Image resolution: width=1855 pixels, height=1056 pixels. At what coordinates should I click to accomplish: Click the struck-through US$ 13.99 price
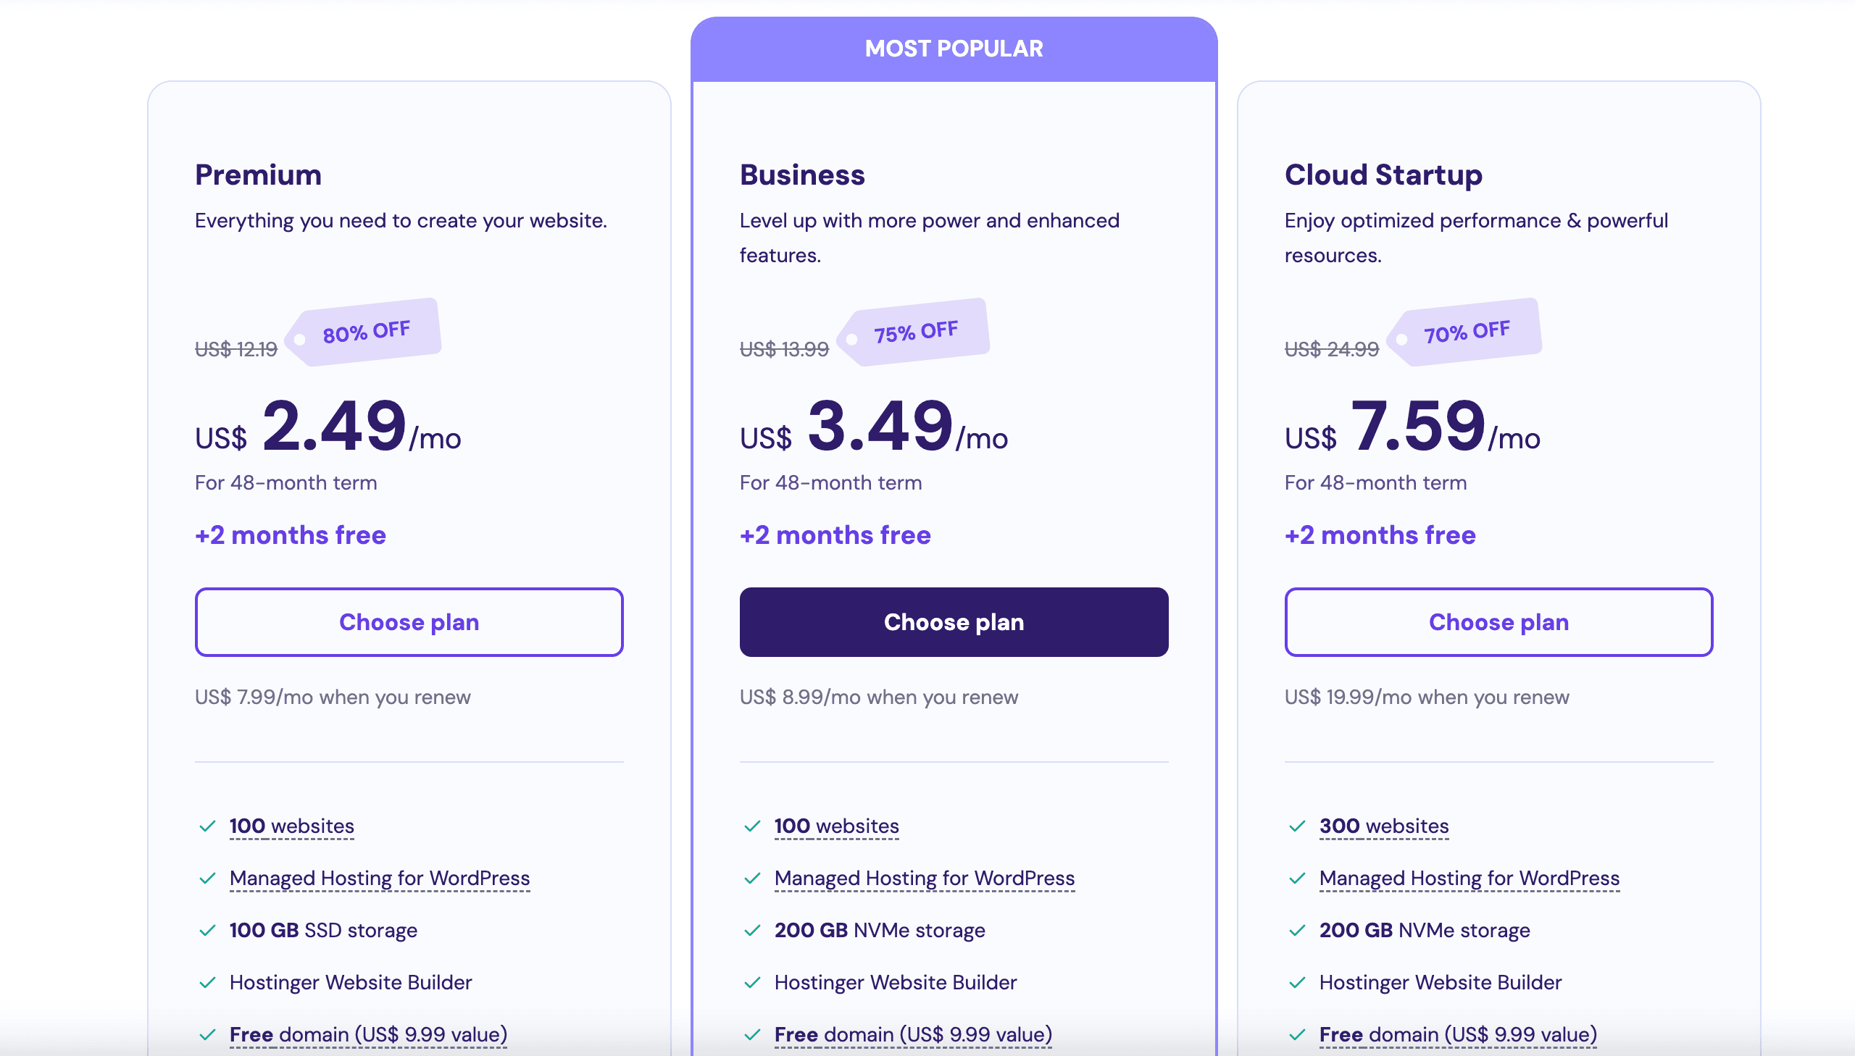(x=784, y=349)
